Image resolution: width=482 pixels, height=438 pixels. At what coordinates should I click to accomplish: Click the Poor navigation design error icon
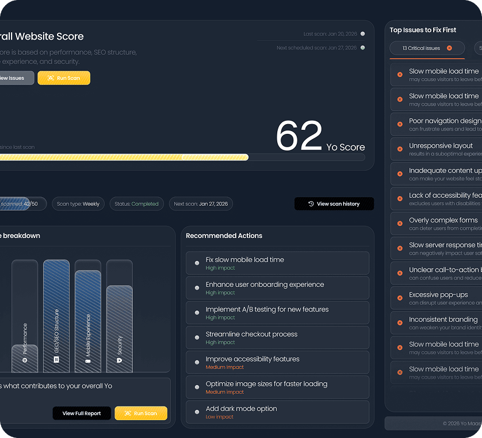pyautogui.click(x=400, y=124)
